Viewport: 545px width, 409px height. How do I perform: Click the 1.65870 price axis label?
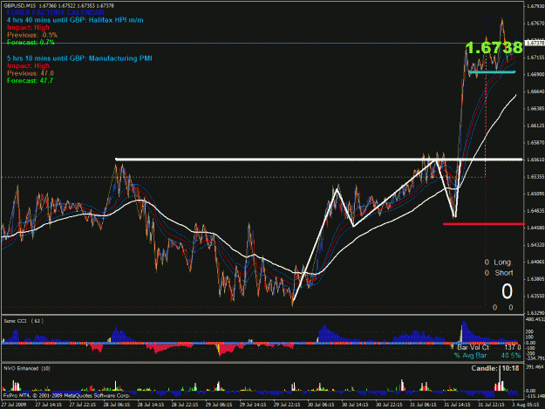pos(535,143)
